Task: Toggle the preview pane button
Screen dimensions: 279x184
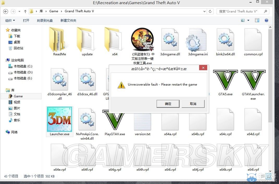Action: pos(257,20)
